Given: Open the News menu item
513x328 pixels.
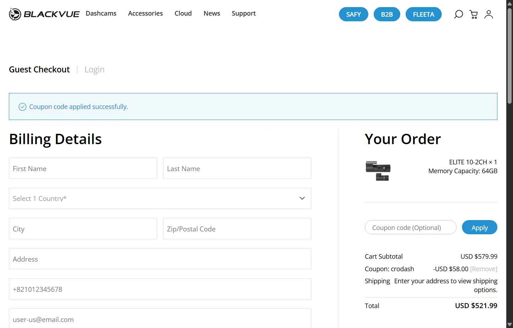Looking at the screenshot, I should click(212, 13).
